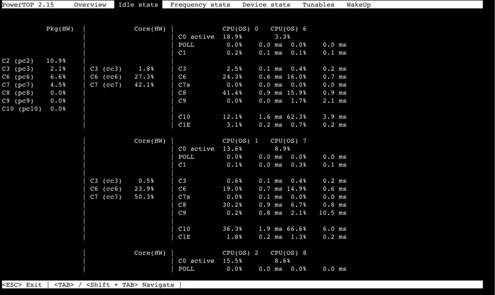The width and height of the screenshot is (495, 295).
Task: Click the PowerTOP 2.15 title text
Action: click(28, 5)
